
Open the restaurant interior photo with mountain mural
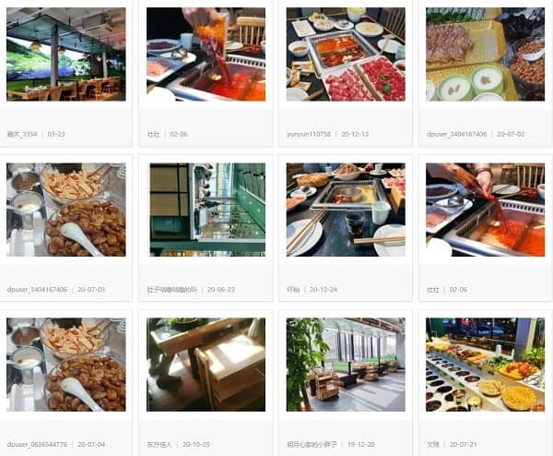pyautogui.click(x=66, y=54)
